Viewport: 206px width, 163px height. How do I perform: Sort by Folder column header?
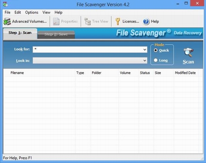tap(104, 73)
